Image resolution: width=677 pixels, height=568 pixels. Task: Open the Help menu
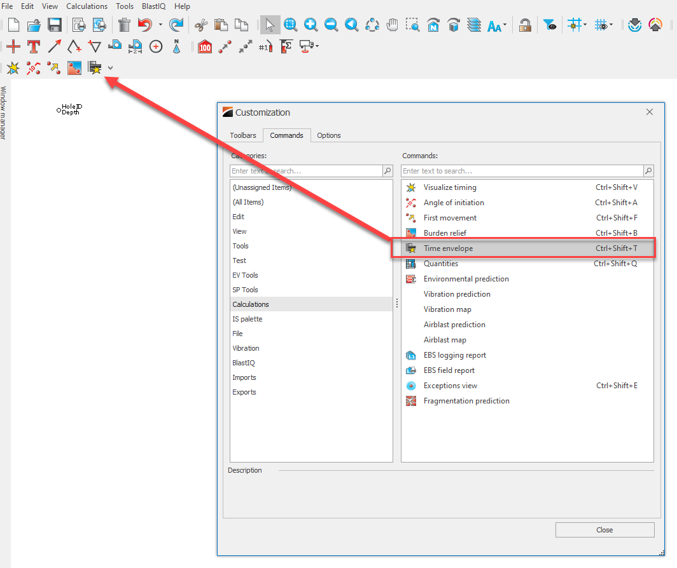click(x=182, y=6)
